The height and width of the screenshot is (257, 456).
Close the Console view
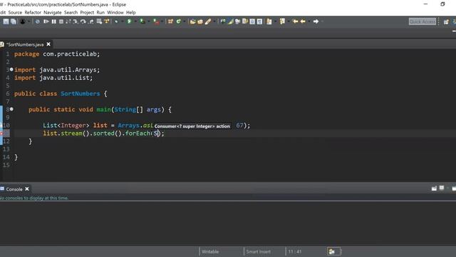pos(27,188)
